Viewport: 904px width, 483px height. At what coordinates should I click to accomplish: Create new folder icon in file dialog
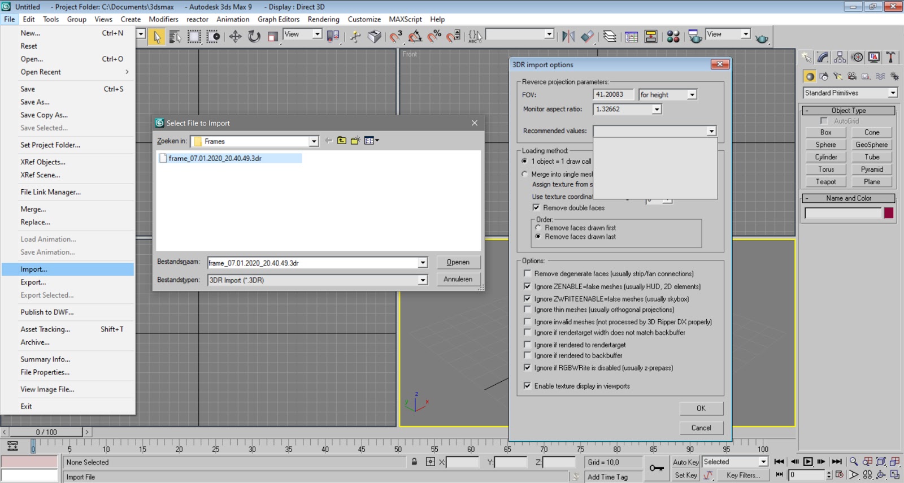[355, 141]
